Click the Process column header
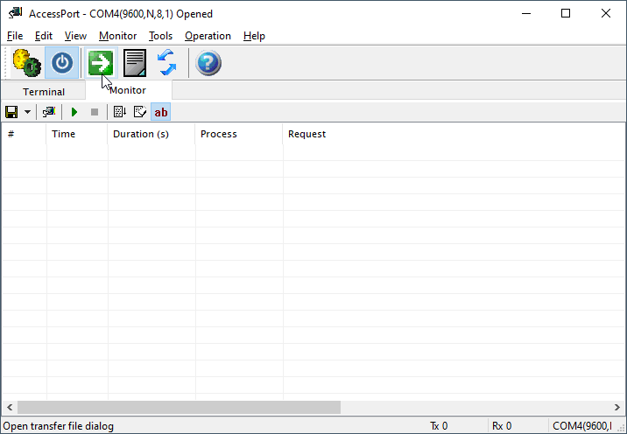Viewport: 627px width, 434px height. click(x=239, y=134)
